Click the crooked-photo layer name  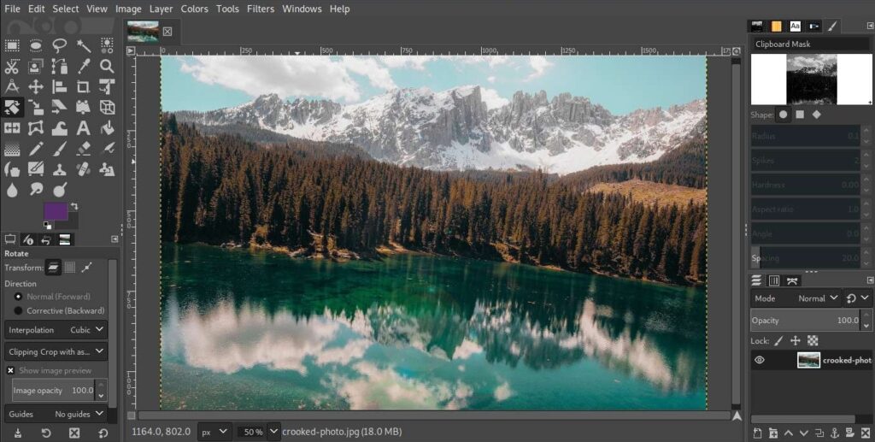(846, 360)
